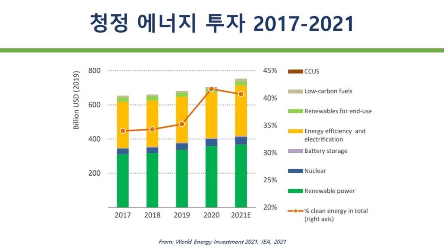
Task: Click the Low-carbon fuels legend swatch
Action: click(x=295, y=91)
